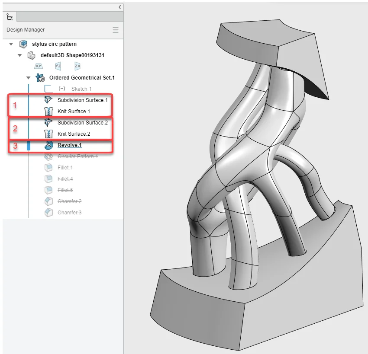Screen dimensions: 368x354
Task: Select the suppressed Chamfer.2 feature
Action: pyautogui.click(x=69, y=201)
